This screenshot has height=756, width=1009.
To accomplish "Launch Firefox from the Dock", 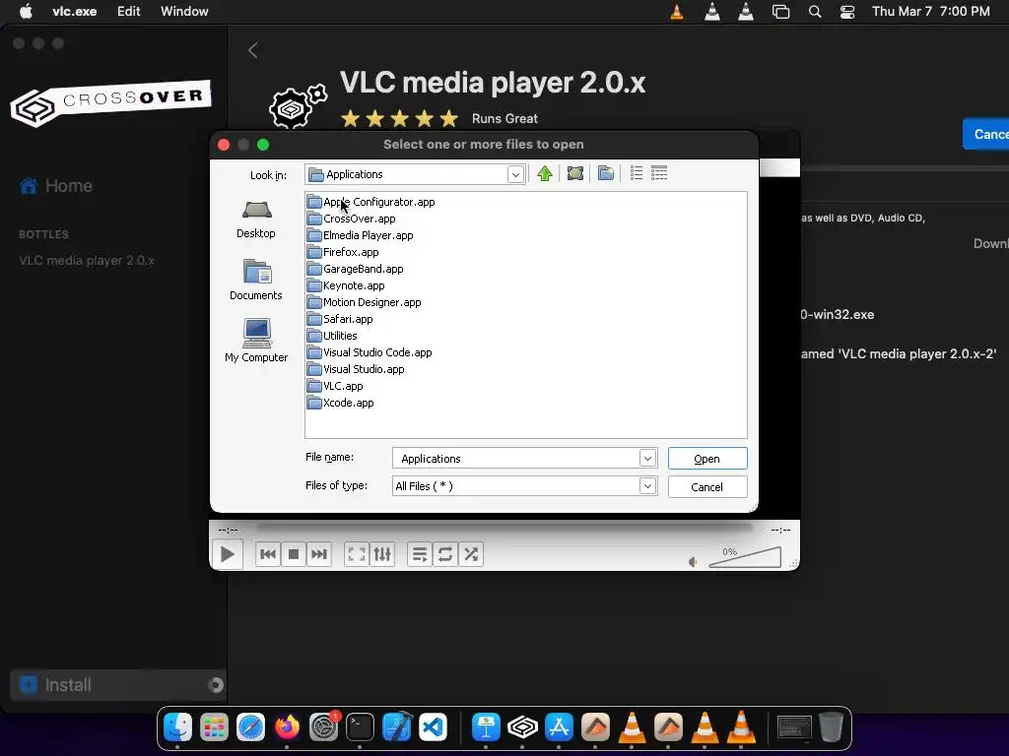I will point(287,727).
